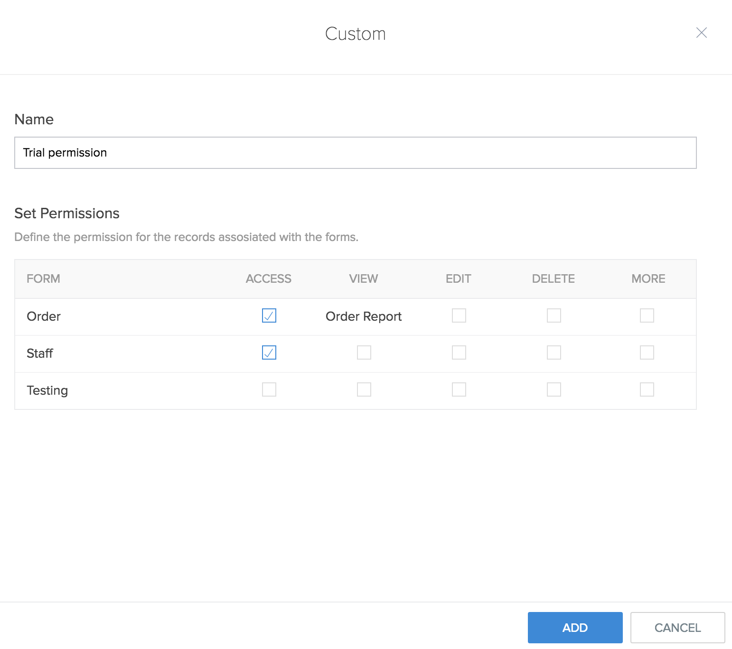This screenshot has height=649, width=732.
Task: Check the More option for Testing
Action: coord(647,390)
